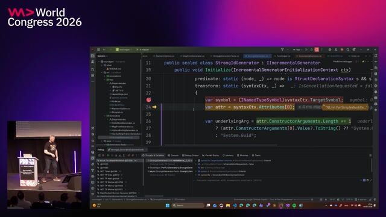386x217 pixels.
Task: Click the settings gear icon in top toolbar
Action: point(354,49)
